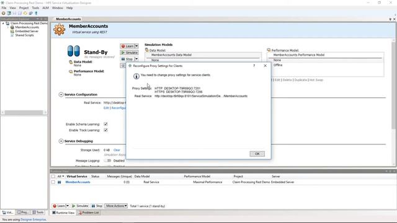Toggle the Enable Track Learning checkbox

tap(106, 130)
